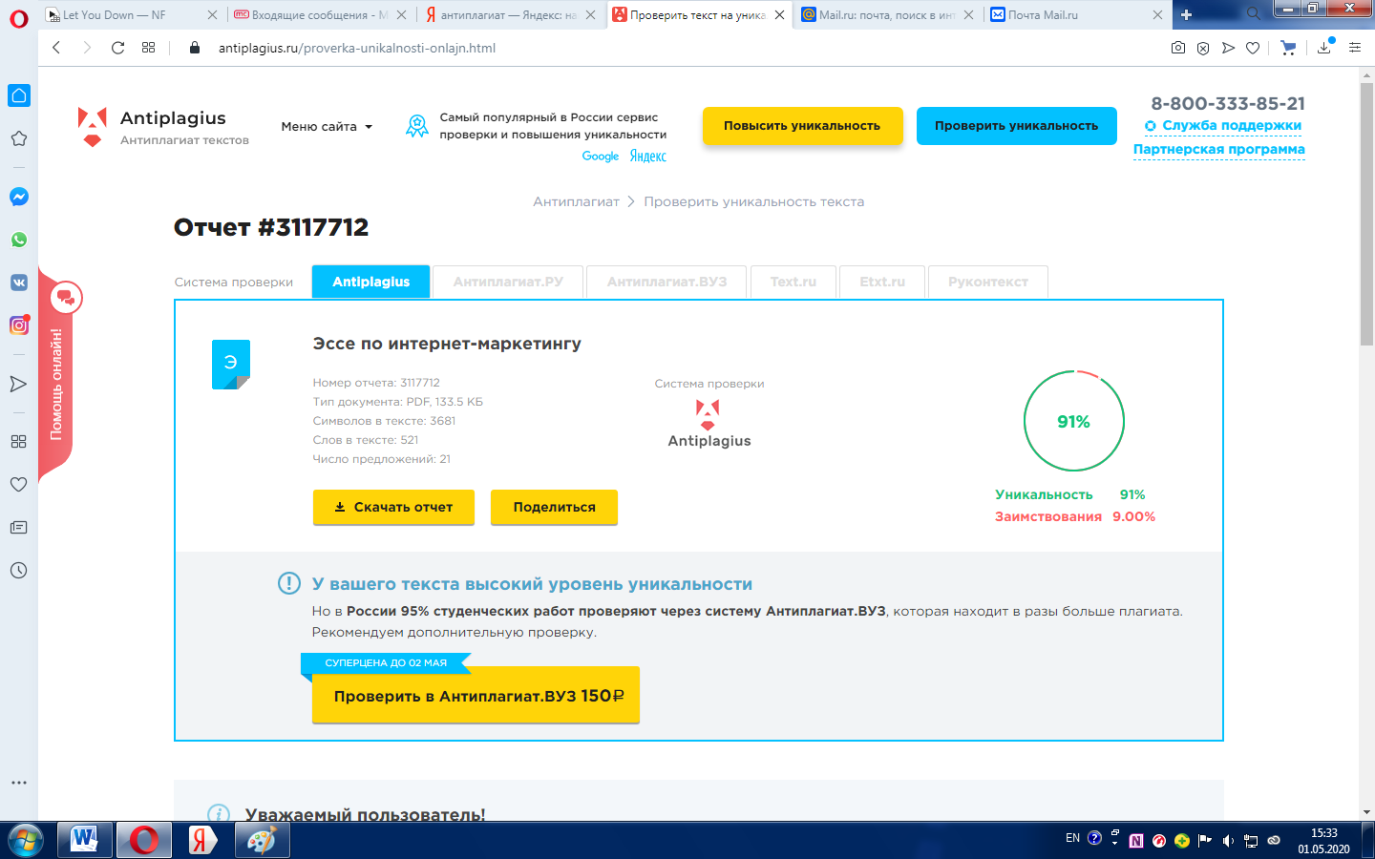Switch to the Text.ru tab
The height and width of the screenshot is (859, 1375).
793,282
